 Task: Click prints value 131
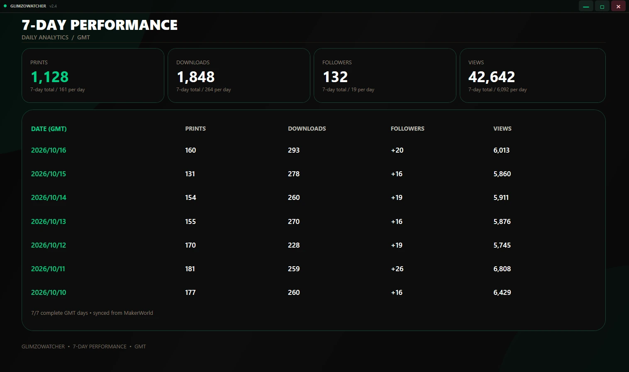coord(190,174)
